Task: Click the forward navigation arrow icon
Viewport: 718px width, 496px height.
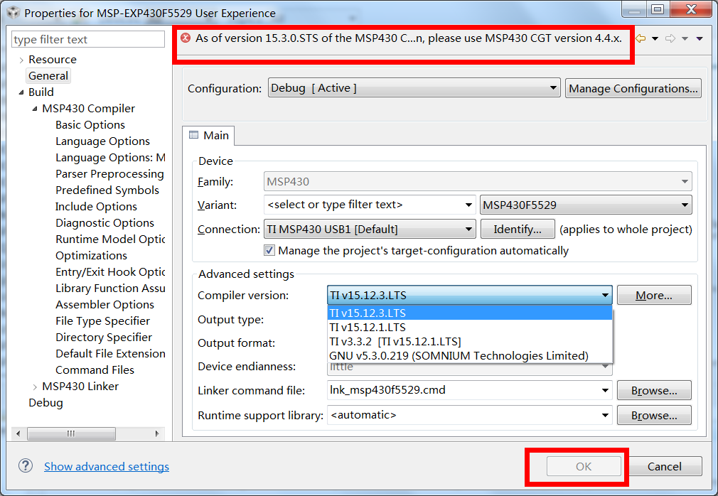Action: (x=670, y=38)
